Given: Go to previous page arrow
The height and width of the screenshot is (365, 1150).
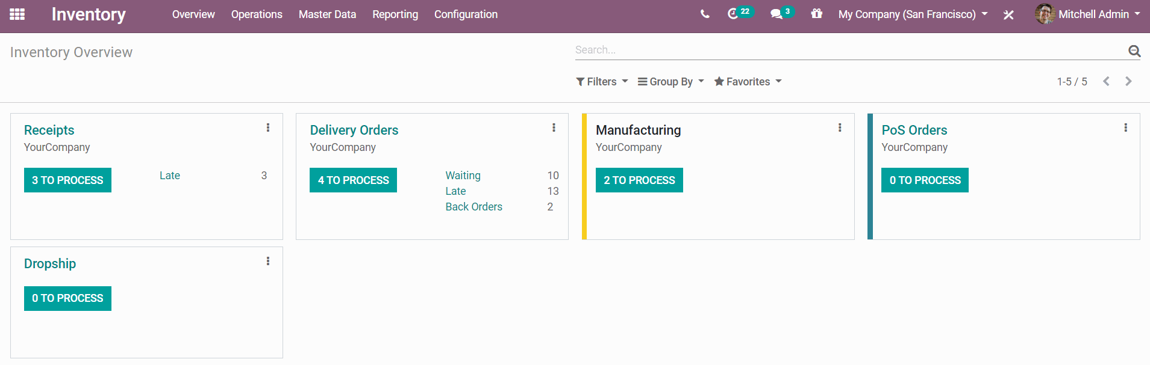Looking at the screenshot, I should pos(1106,81).
